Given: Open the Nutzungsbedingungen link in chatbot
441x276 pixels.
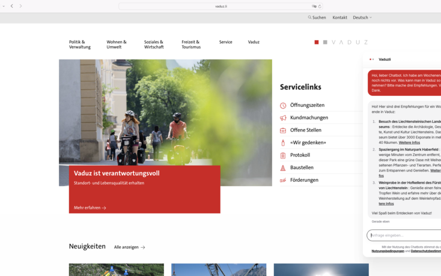Looking at the screenshot, I should (388, 251).
